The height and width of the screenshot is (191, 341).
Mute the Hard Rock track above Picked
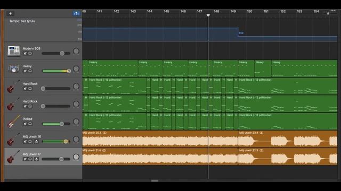25,106
